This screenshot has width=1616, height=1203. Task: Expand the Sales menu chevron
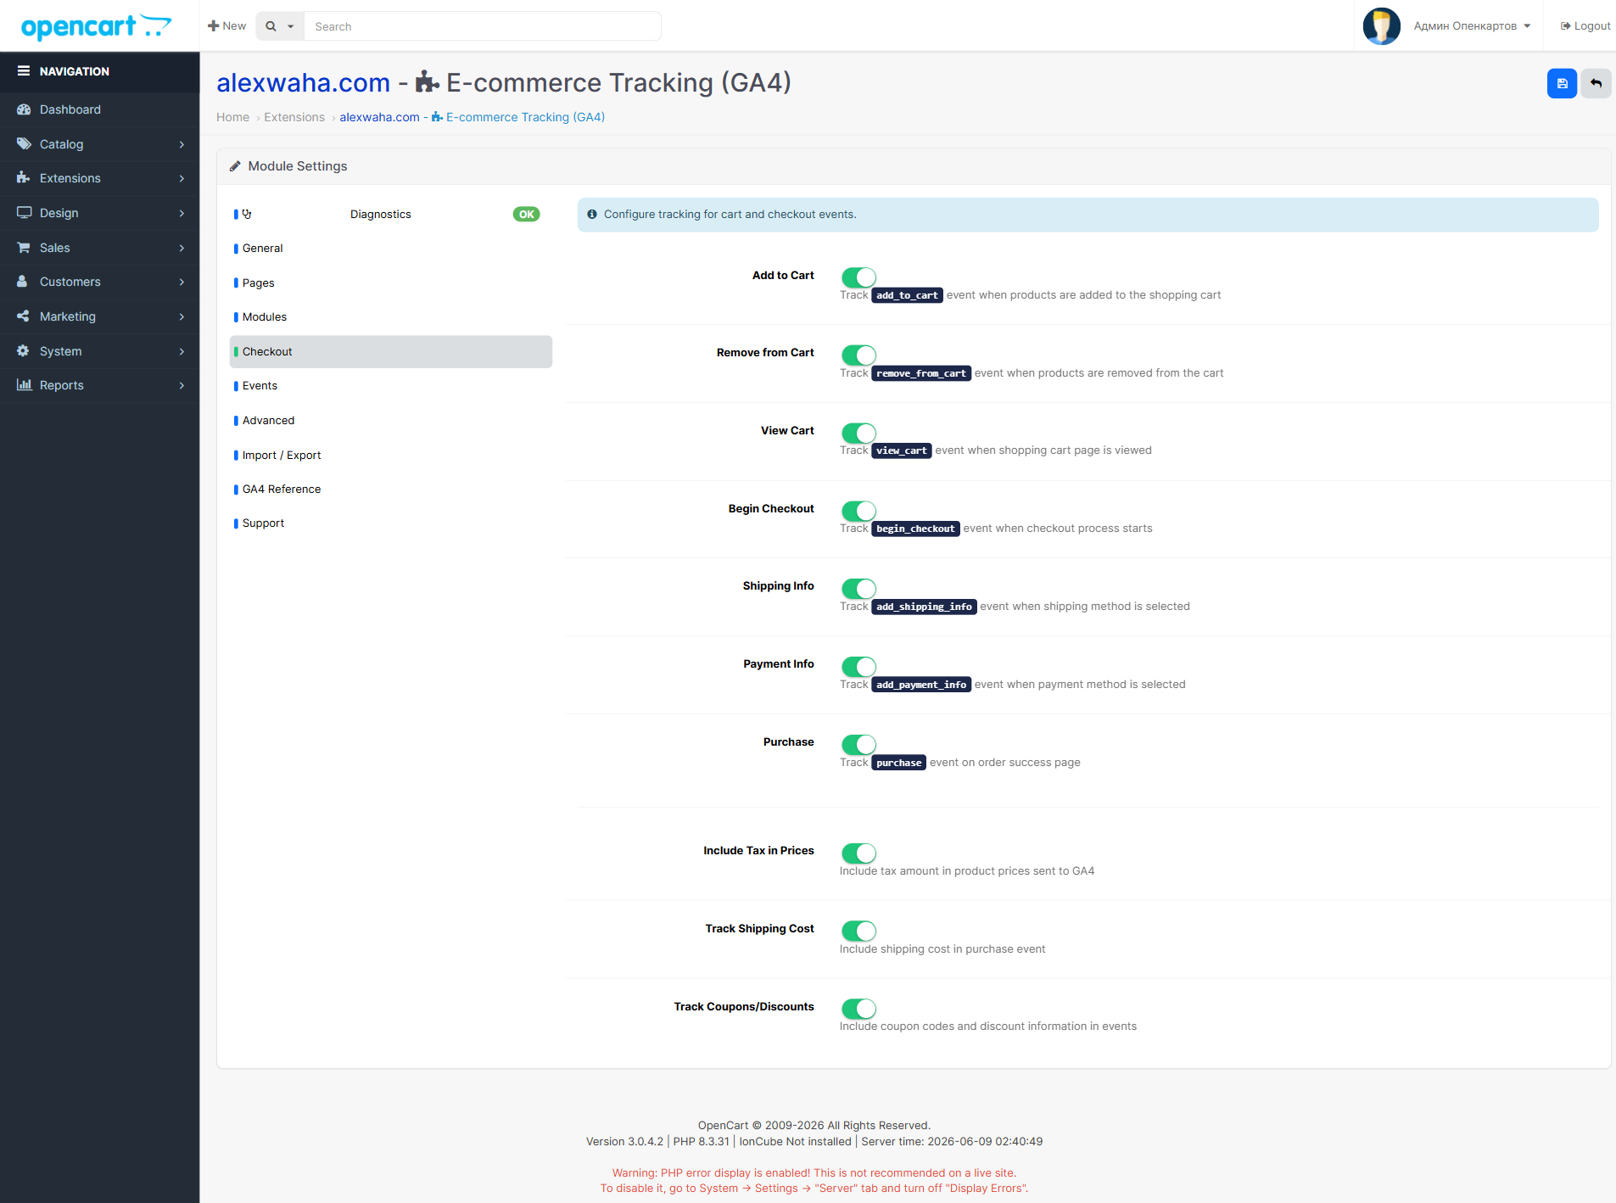182,248
